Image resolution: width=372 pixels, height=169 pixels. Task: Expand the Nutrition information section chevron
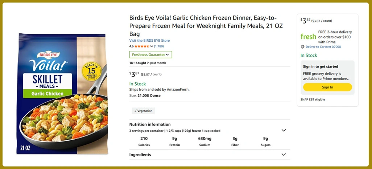(x=284, y=130)
